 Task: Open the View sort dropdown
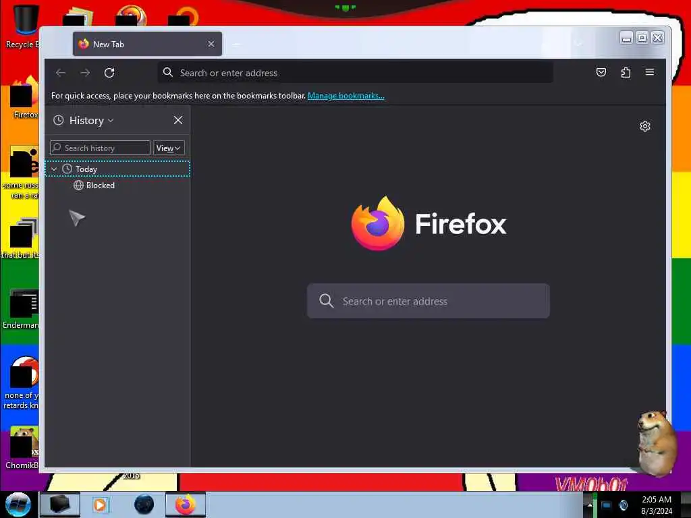click(169, 148)
